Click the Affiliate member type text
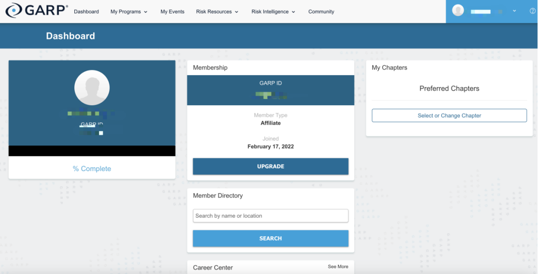 271,123
